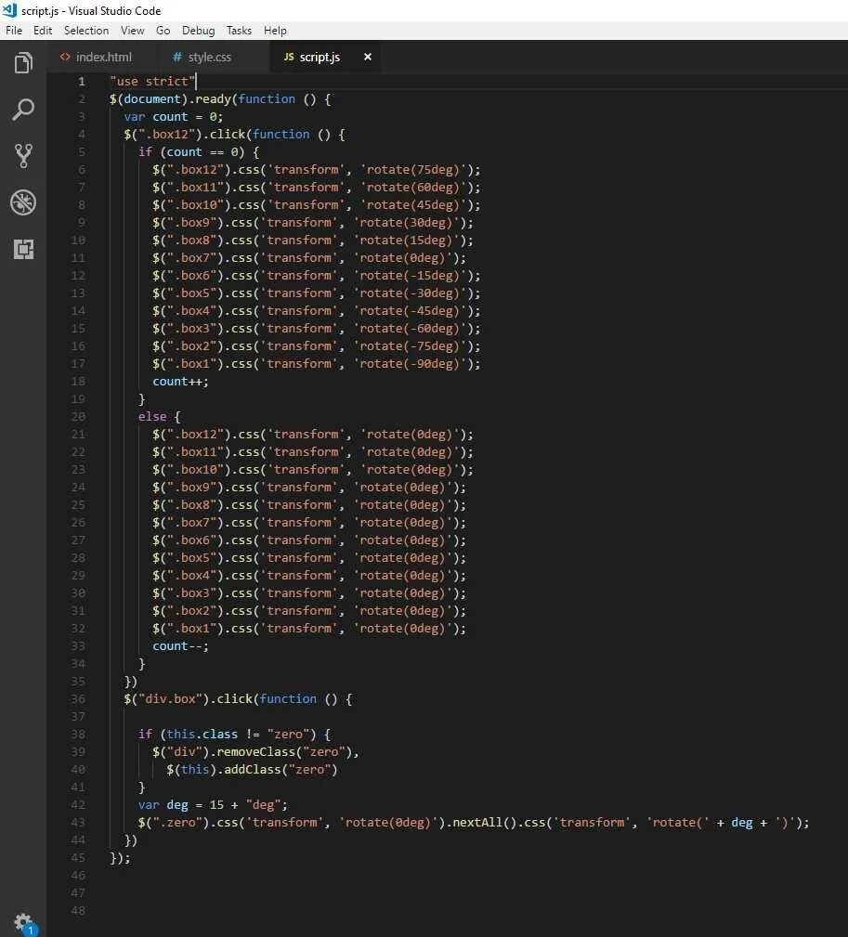The image size is (848, 937).
Task: Click the 'count++;' statement
Action: click(180, 382)
